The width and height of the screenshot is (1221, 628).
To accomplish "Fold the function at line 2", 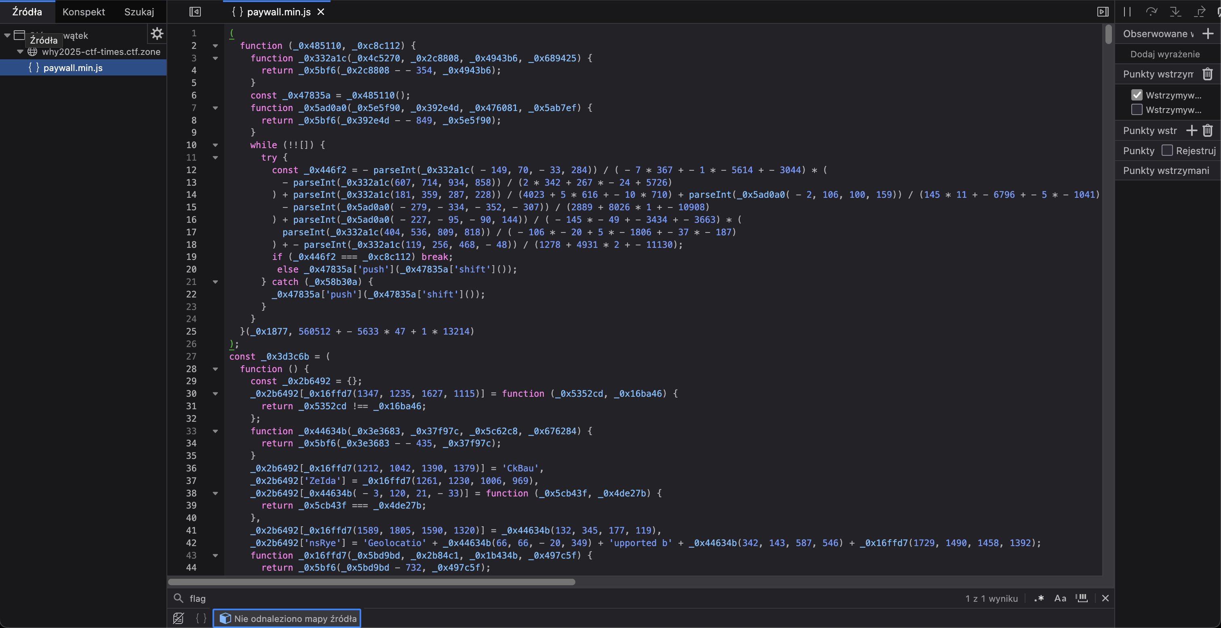I will pos(215,46).
